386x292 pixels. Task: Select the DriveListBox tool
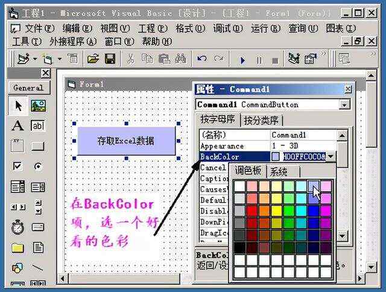38,227
